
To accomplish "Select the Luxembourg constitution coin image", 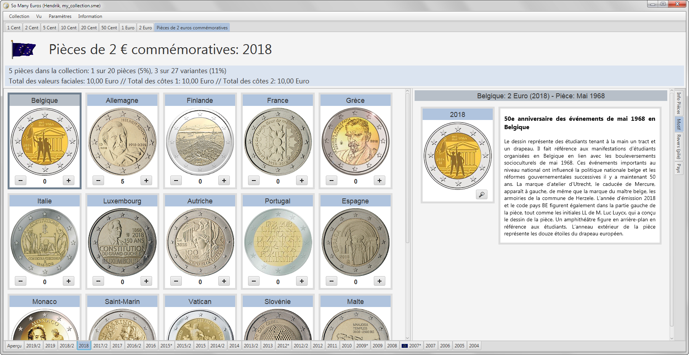I will 122,242.
